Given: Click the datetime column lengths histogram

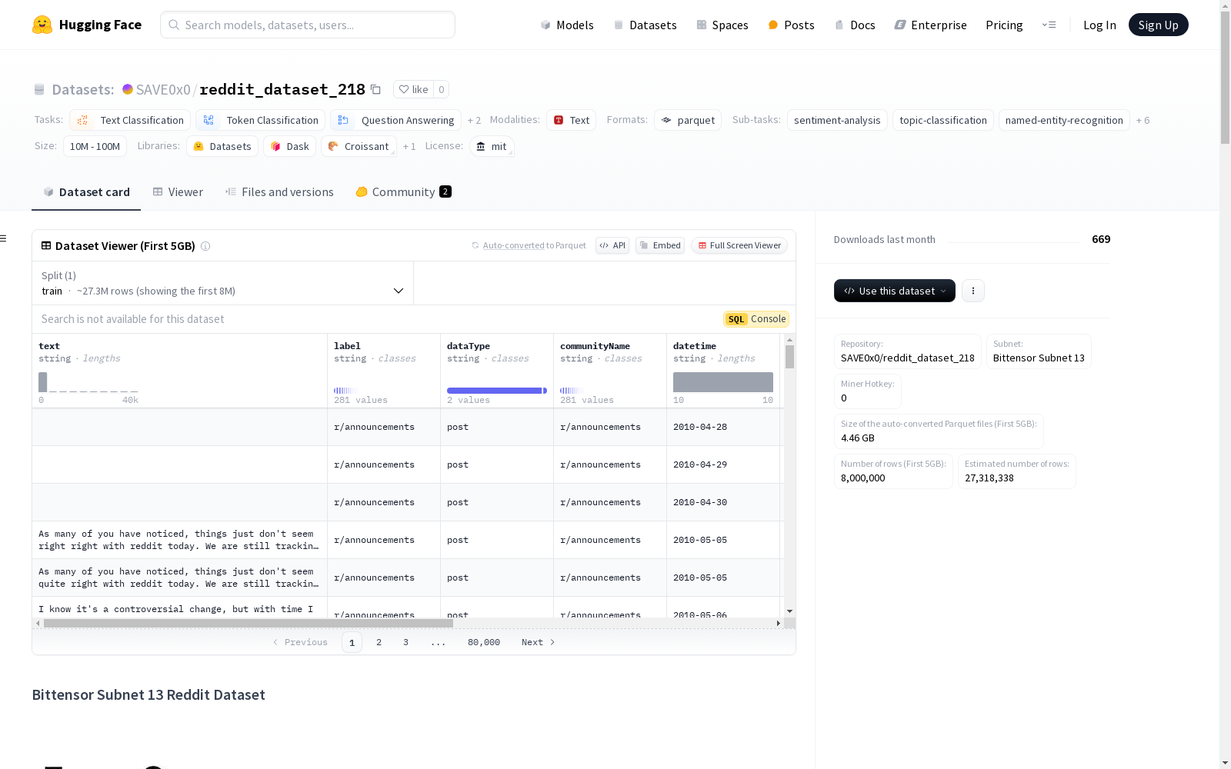Looking at the screenshot, I should click(723, 382).
